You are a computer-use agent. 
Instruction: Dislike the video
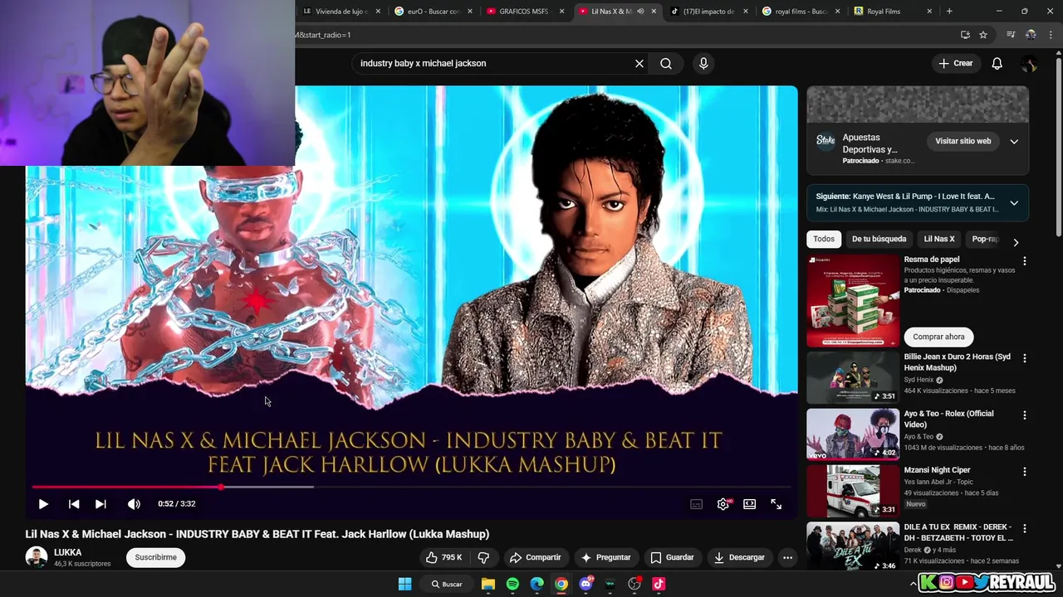coord(483,557)
